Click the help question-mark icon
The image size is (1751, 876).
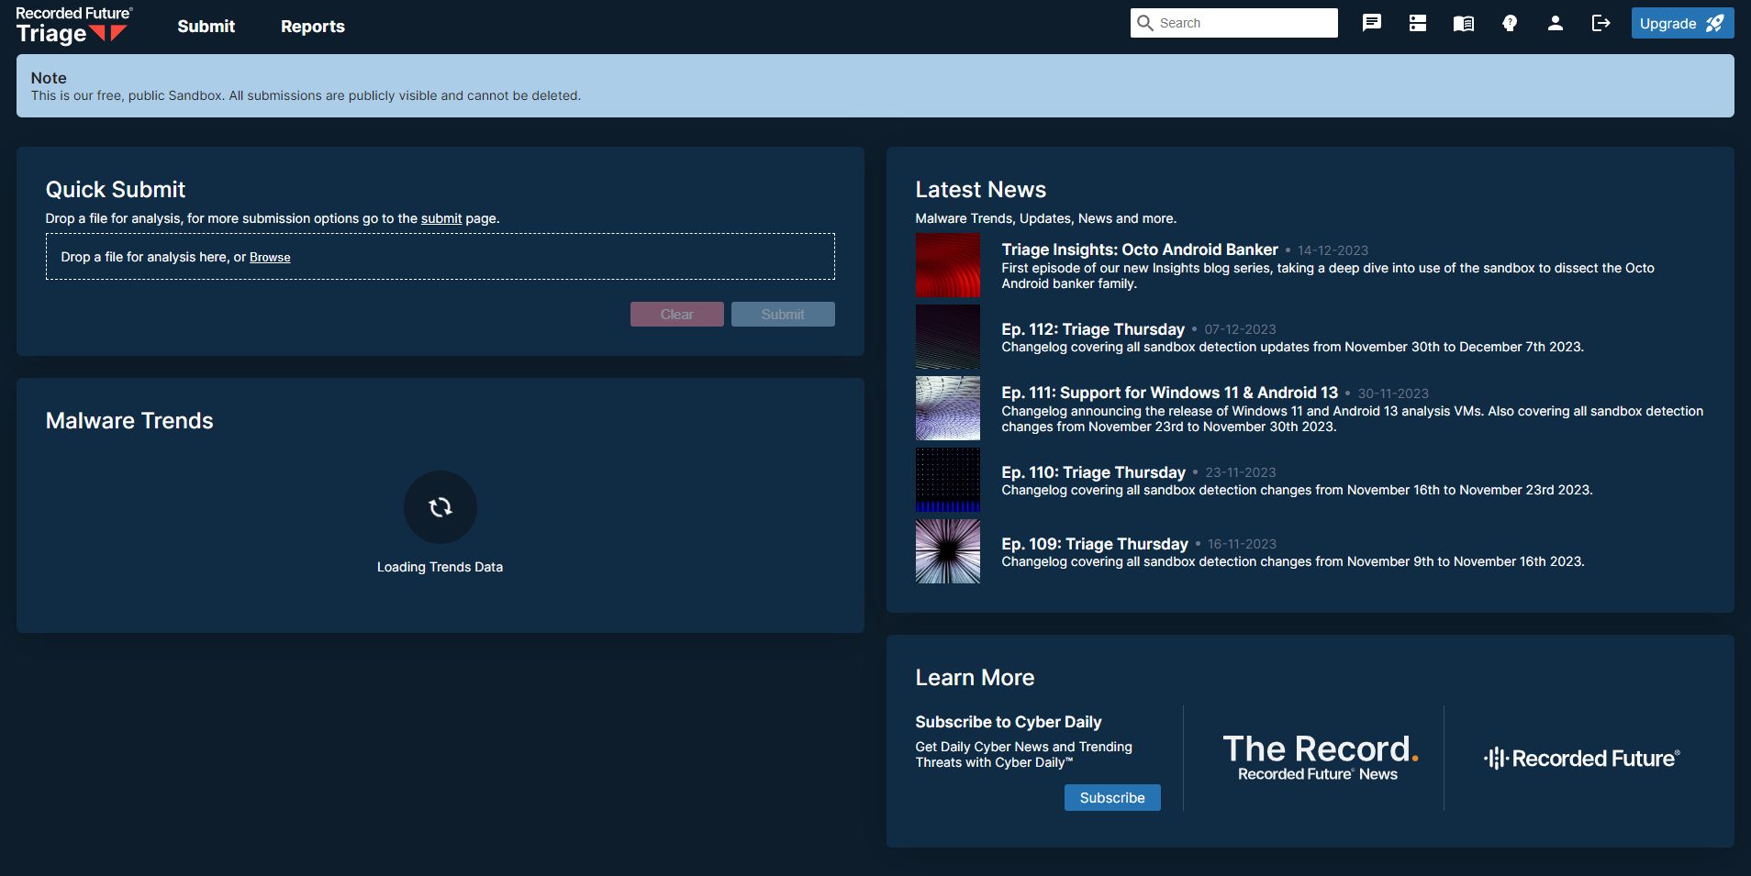[x=1509, y=23]
